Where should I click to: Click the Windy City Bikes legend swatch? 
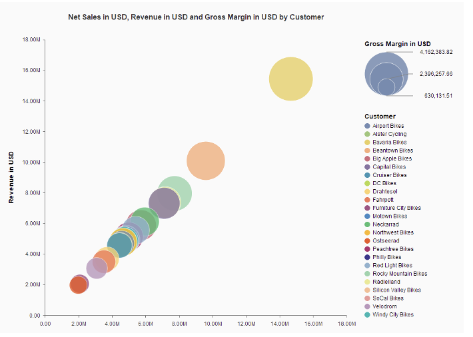(367, 315)
